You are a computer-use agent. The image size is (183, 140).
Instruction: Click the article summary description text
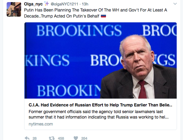pyautogui.click(x=99, y=114)
